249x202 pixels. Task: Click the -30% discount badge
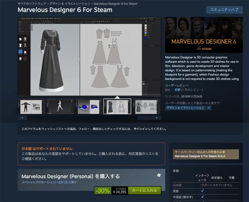102,190
